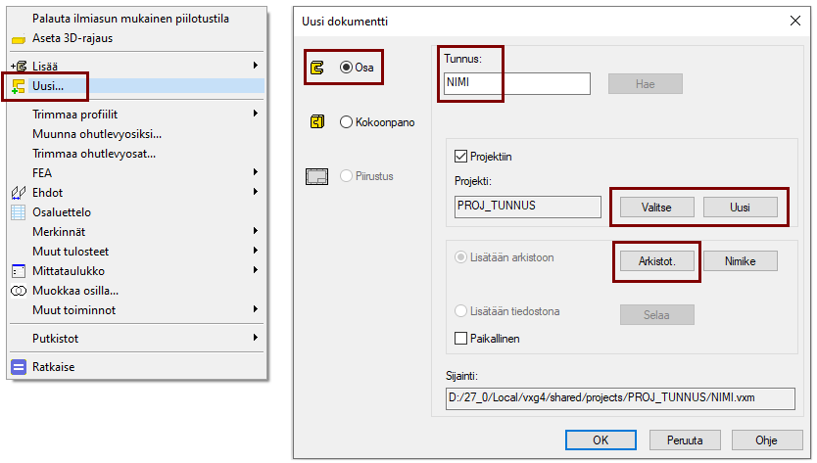The width and height of the screenshot is (817, 463).
Task: Open help with Ohje button
Action: pos(766,440)
